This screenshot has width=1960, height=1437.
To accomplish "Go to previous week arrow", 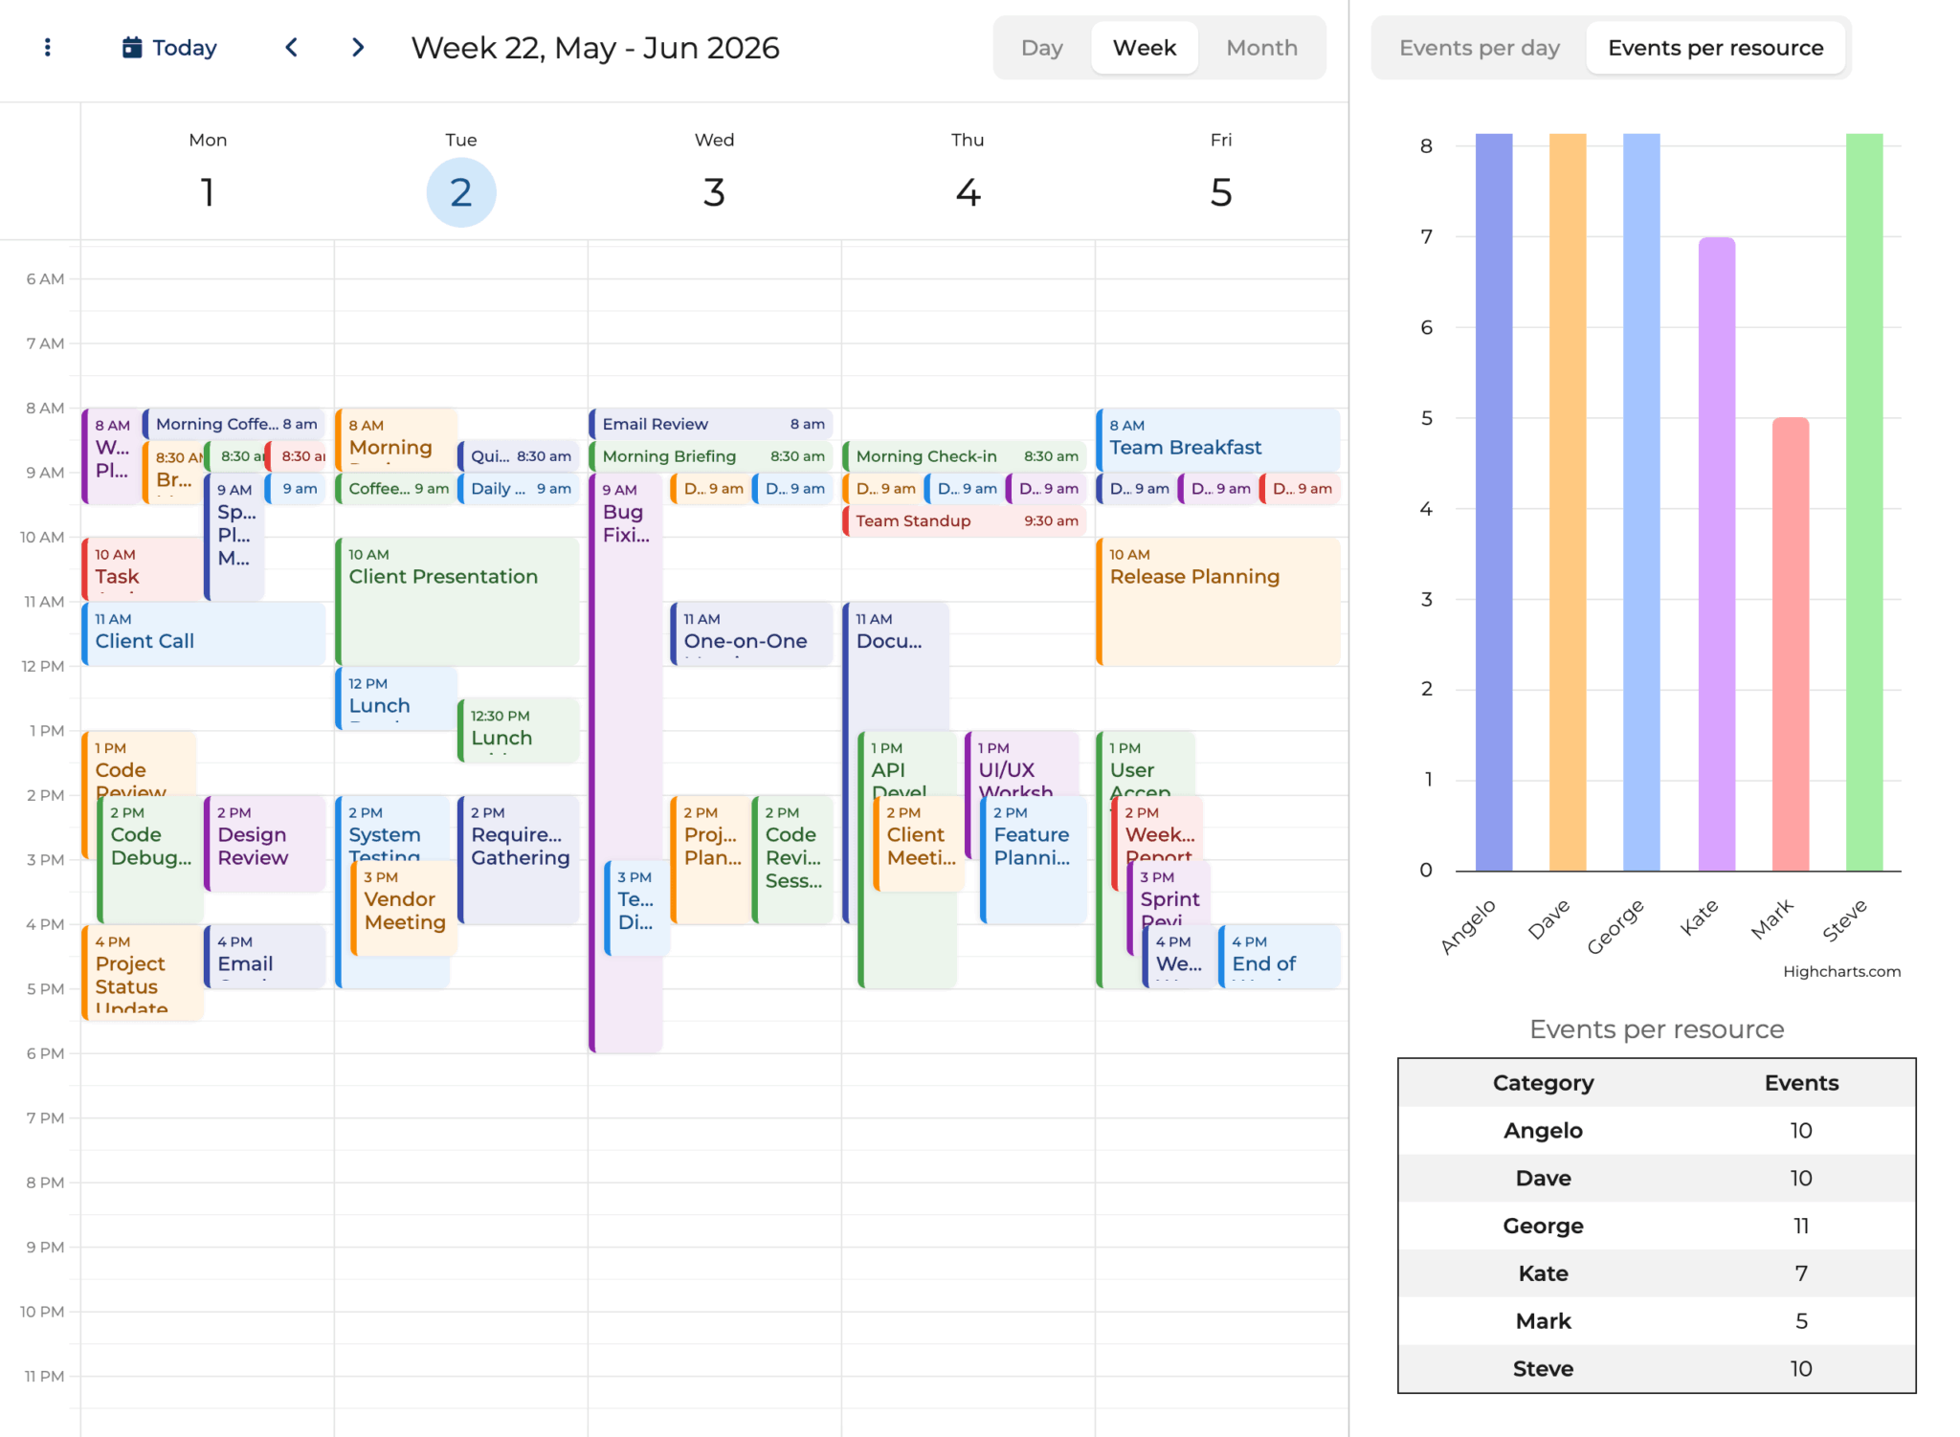I will pos(292,48).
